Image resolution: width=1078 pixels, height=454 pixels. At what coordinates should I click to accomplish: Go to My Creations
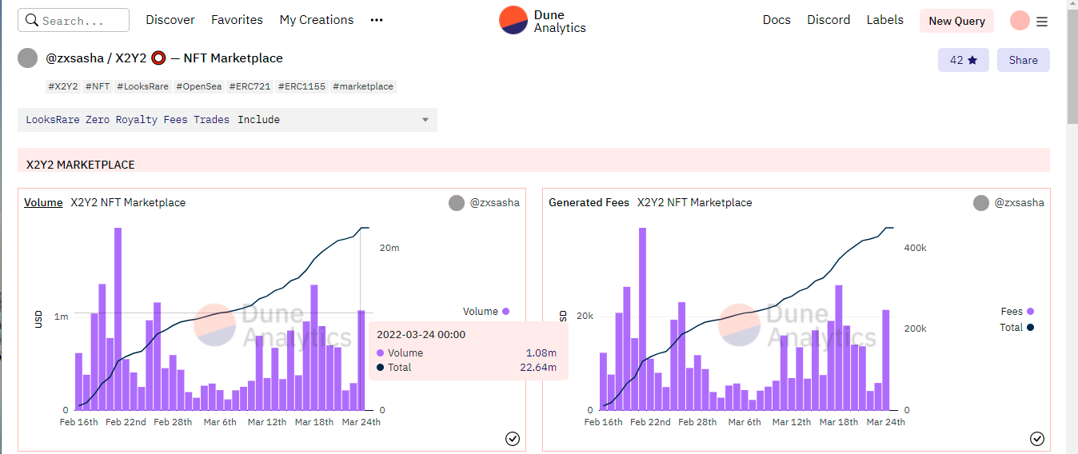pos(316,20)
